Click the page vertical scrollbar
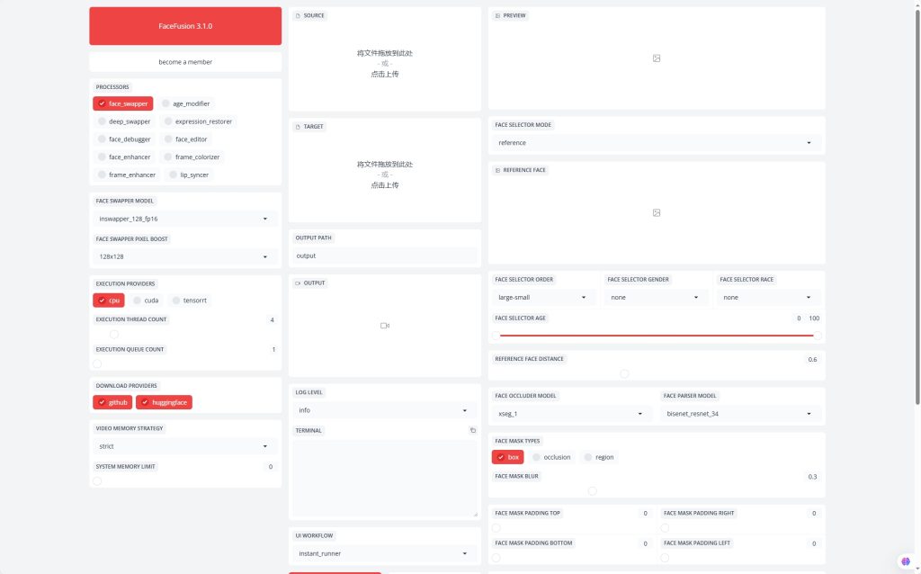This screenshot has height=574, width=921. 917,206
